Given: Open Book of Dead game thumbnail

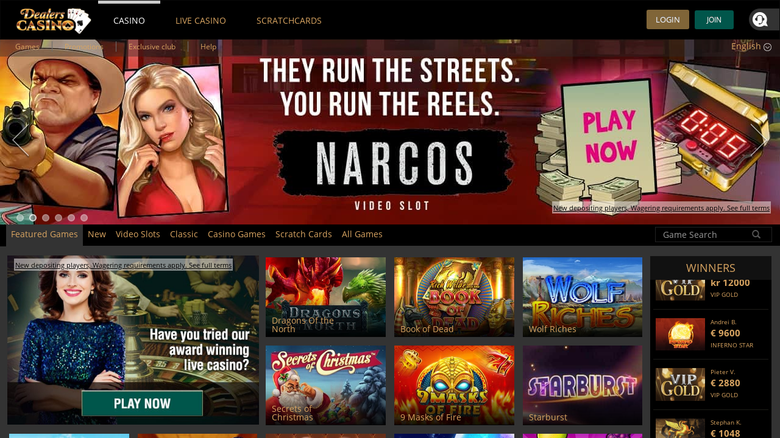Looking at the screenshot, I should point(454,297).
